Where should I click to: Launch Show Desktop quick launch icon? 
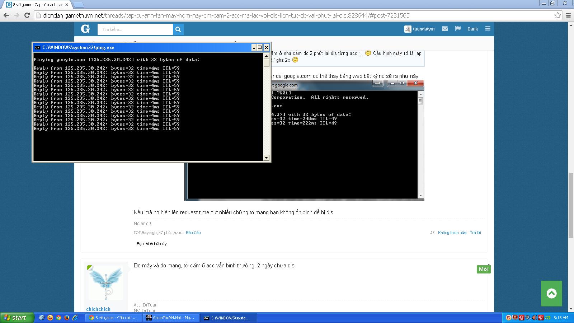(x=42, y=318)
